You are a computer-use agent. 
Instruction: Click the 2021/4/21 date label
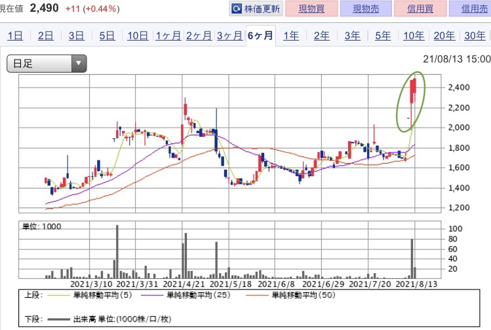(x=184, y=284)
